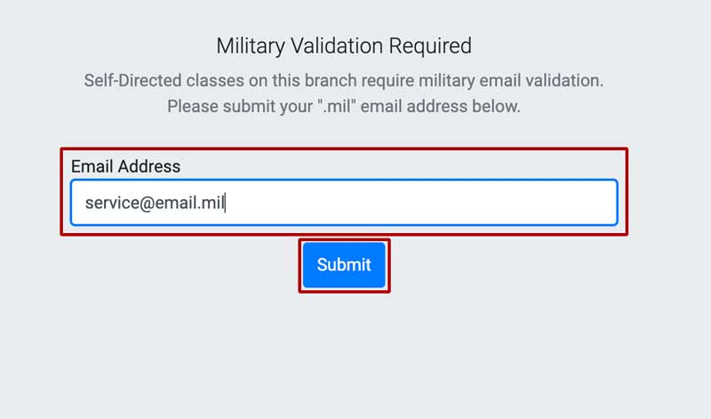Click the "Please submit your .mil email" line

pos(343,107)
